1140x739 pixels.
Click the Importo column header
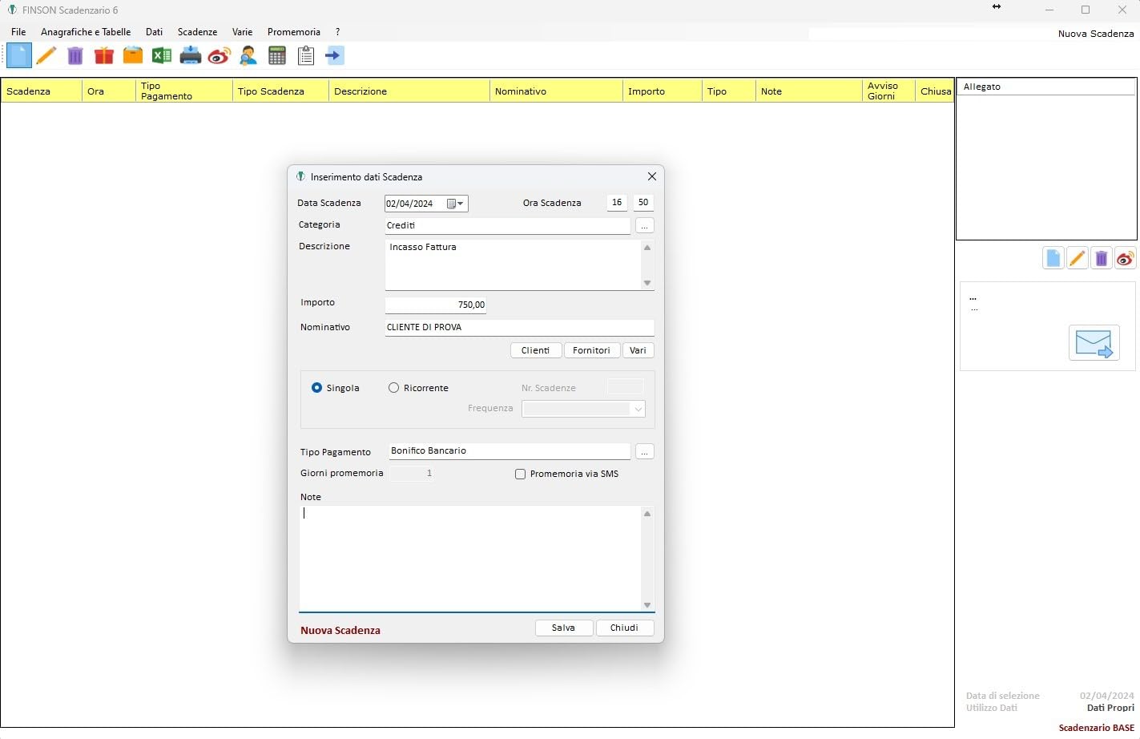pos(663,91)
